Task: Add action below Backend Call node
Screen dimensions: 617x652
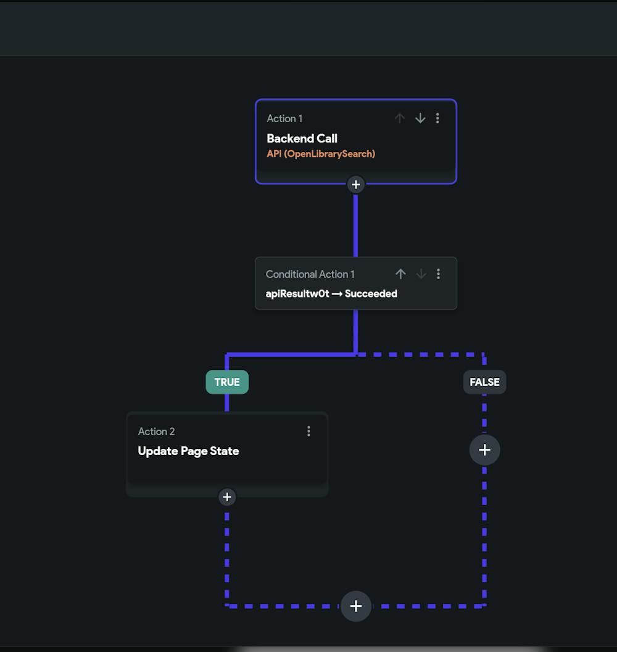Action: click(355, 185)
